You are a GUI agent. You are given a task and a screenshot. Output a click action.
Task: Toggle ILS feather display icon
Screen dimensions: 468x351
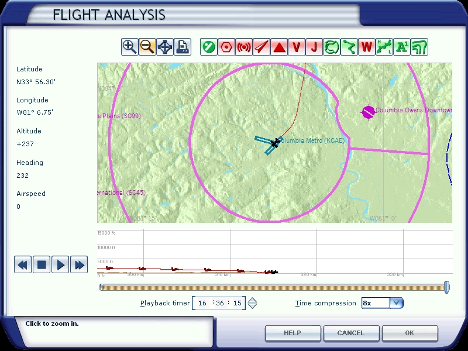[261, 47]
